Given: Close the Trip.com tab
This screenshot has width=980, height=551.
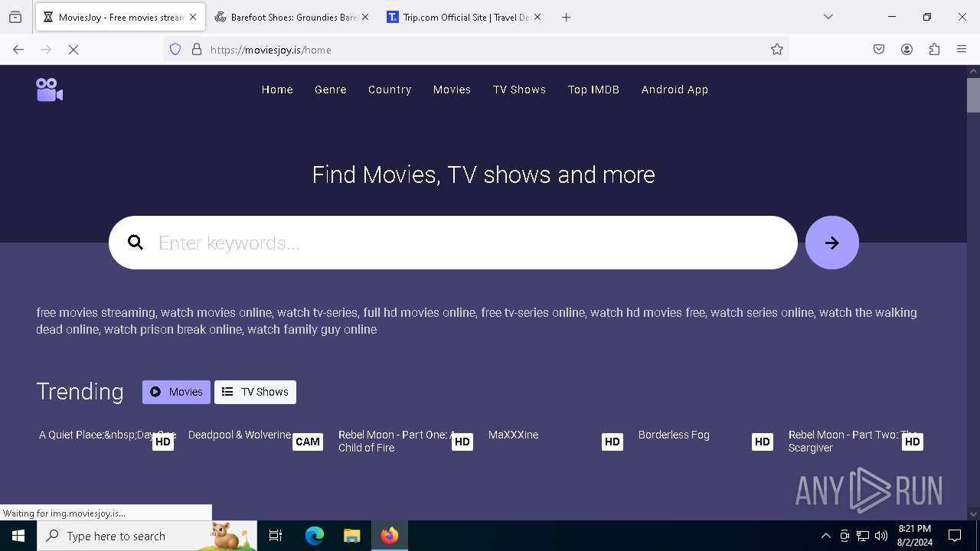Looking at the screenshot, I should (537, 17).
